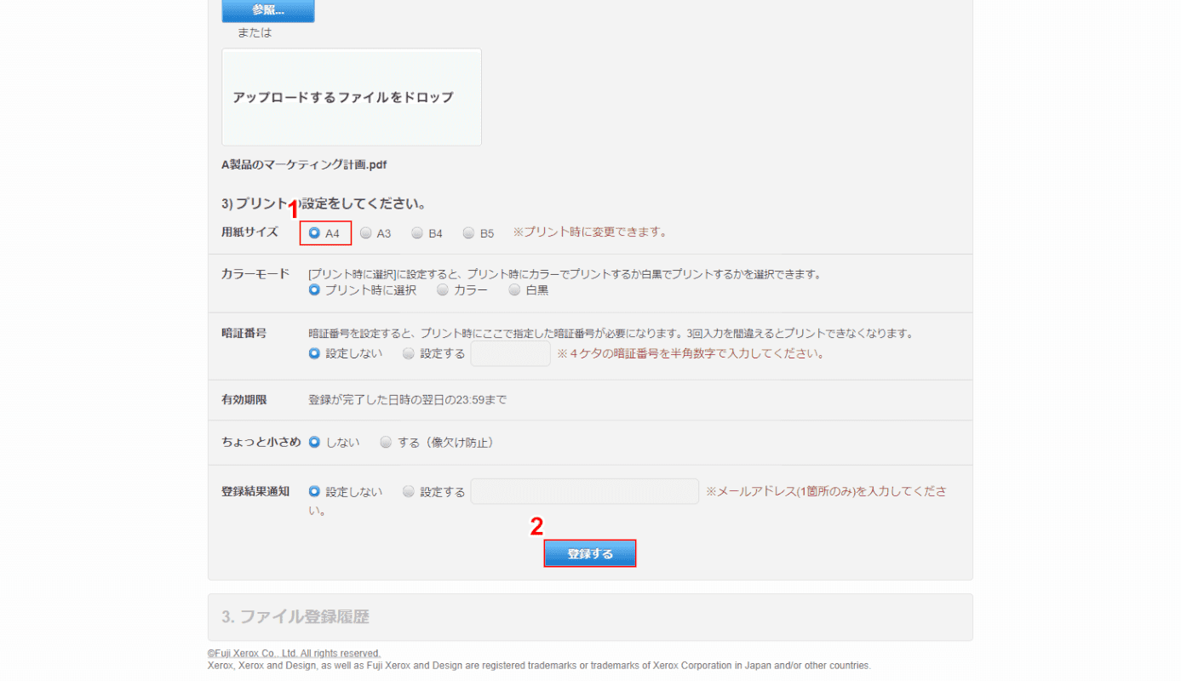Click the 3) プリントの設定をしてください。 heading
This screenshot has height=681, width=1181.
[x=324, y=204]
